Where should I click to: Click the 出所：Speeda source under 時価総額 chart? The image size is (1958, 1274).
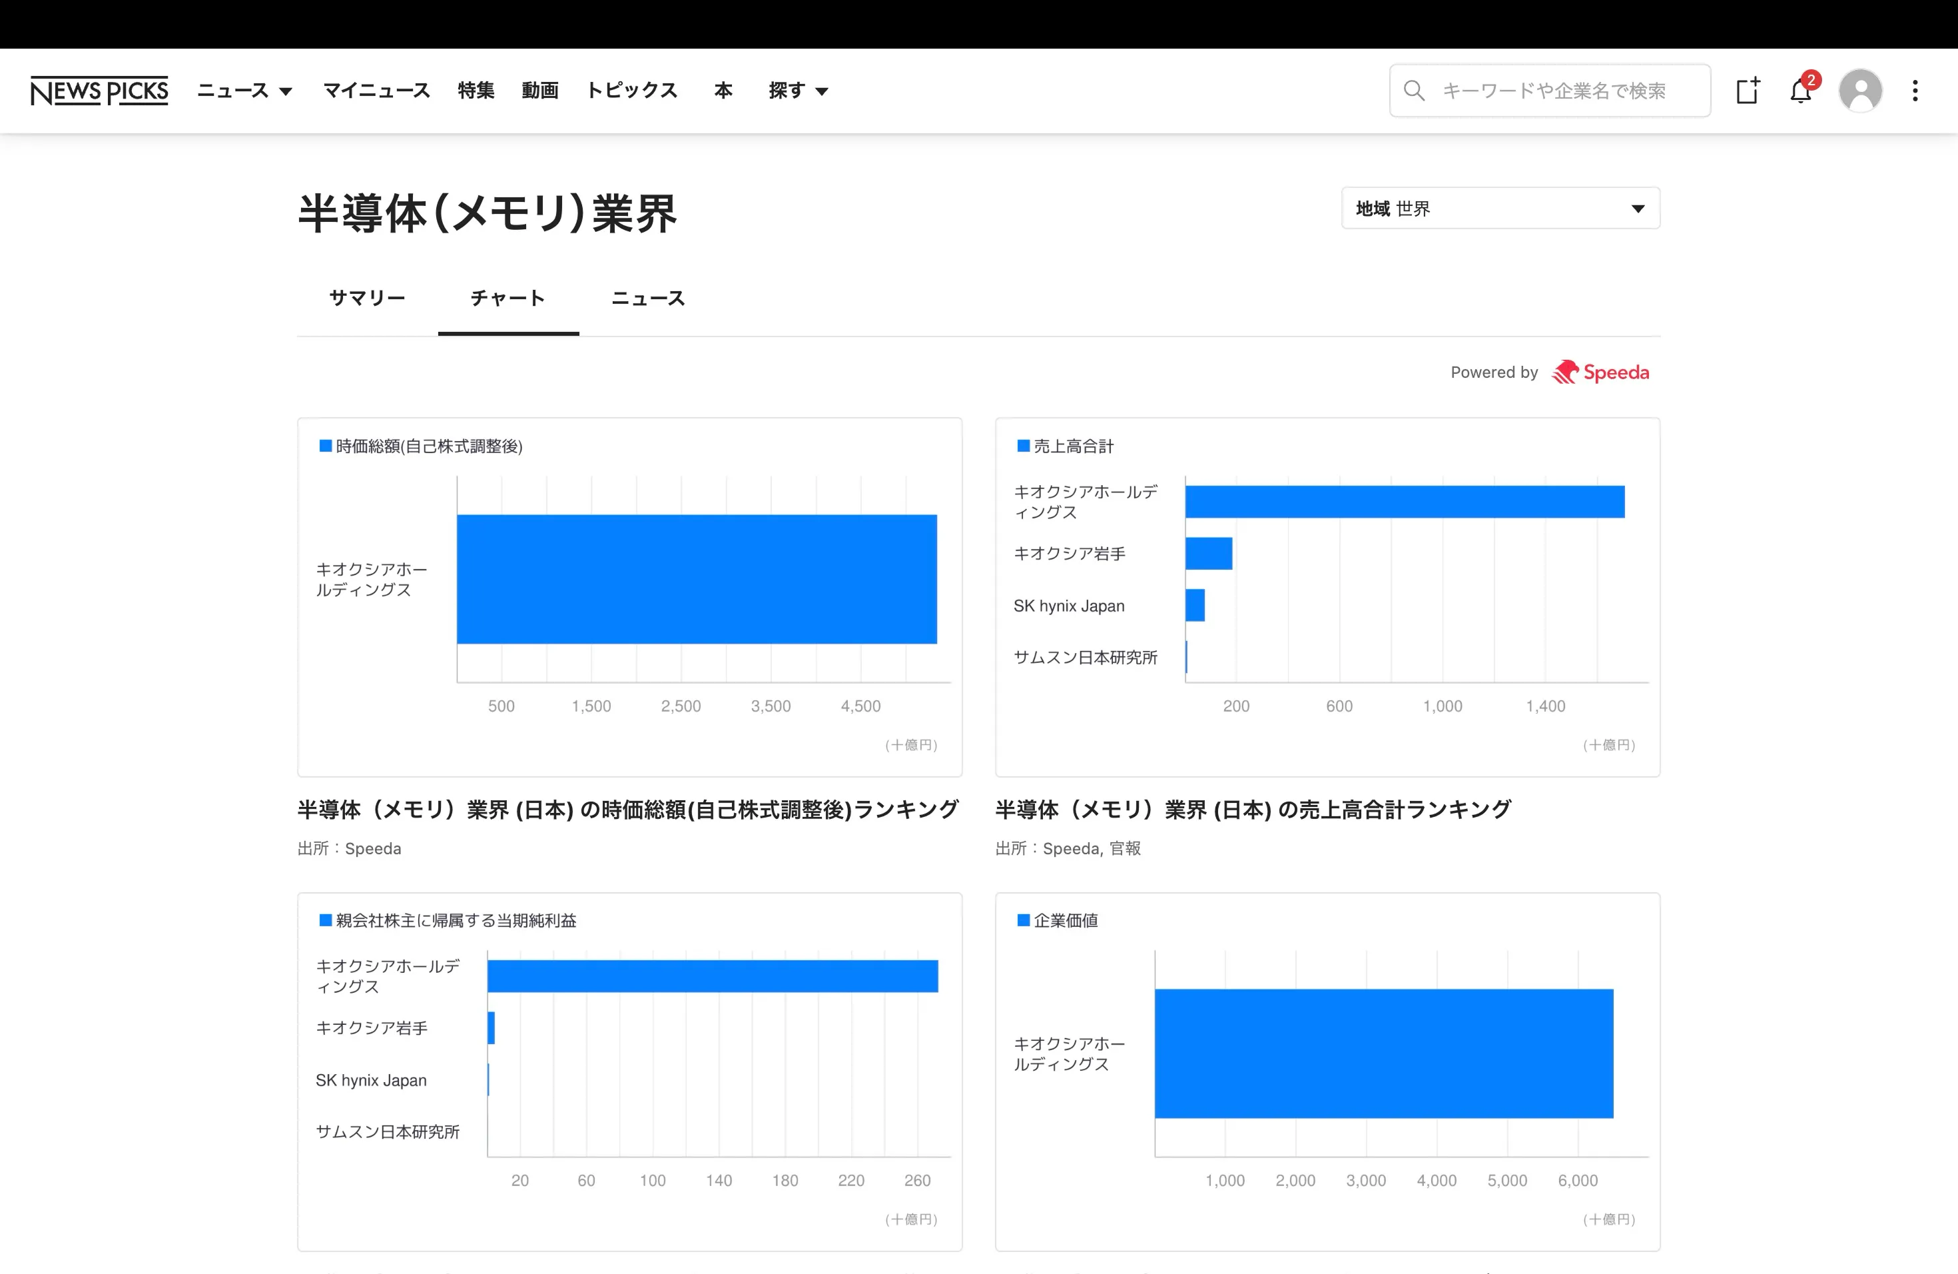pyautogui.click(x=350, y=848)
